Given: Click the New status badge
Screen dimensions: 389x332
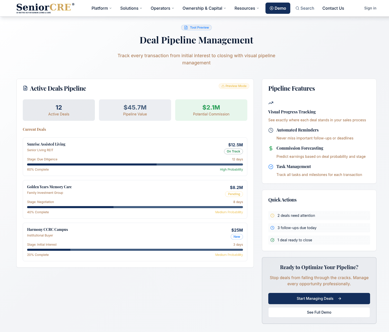Looking at the screenshot, I should [237, 237].
